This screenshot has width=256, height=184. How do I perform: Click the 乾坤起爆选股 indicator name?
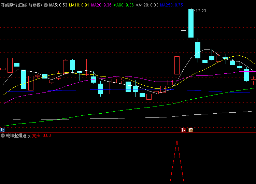18,136
